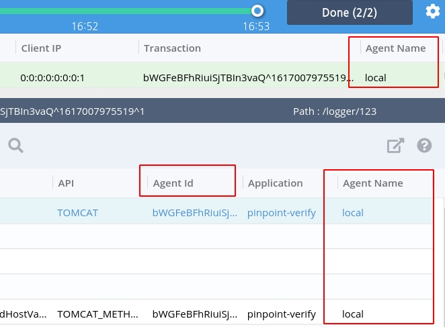Click the blue agent id bWGFeBFhRiuiSj link
The height and width of the screenshot is (327, 445).
tap(194, 213)
